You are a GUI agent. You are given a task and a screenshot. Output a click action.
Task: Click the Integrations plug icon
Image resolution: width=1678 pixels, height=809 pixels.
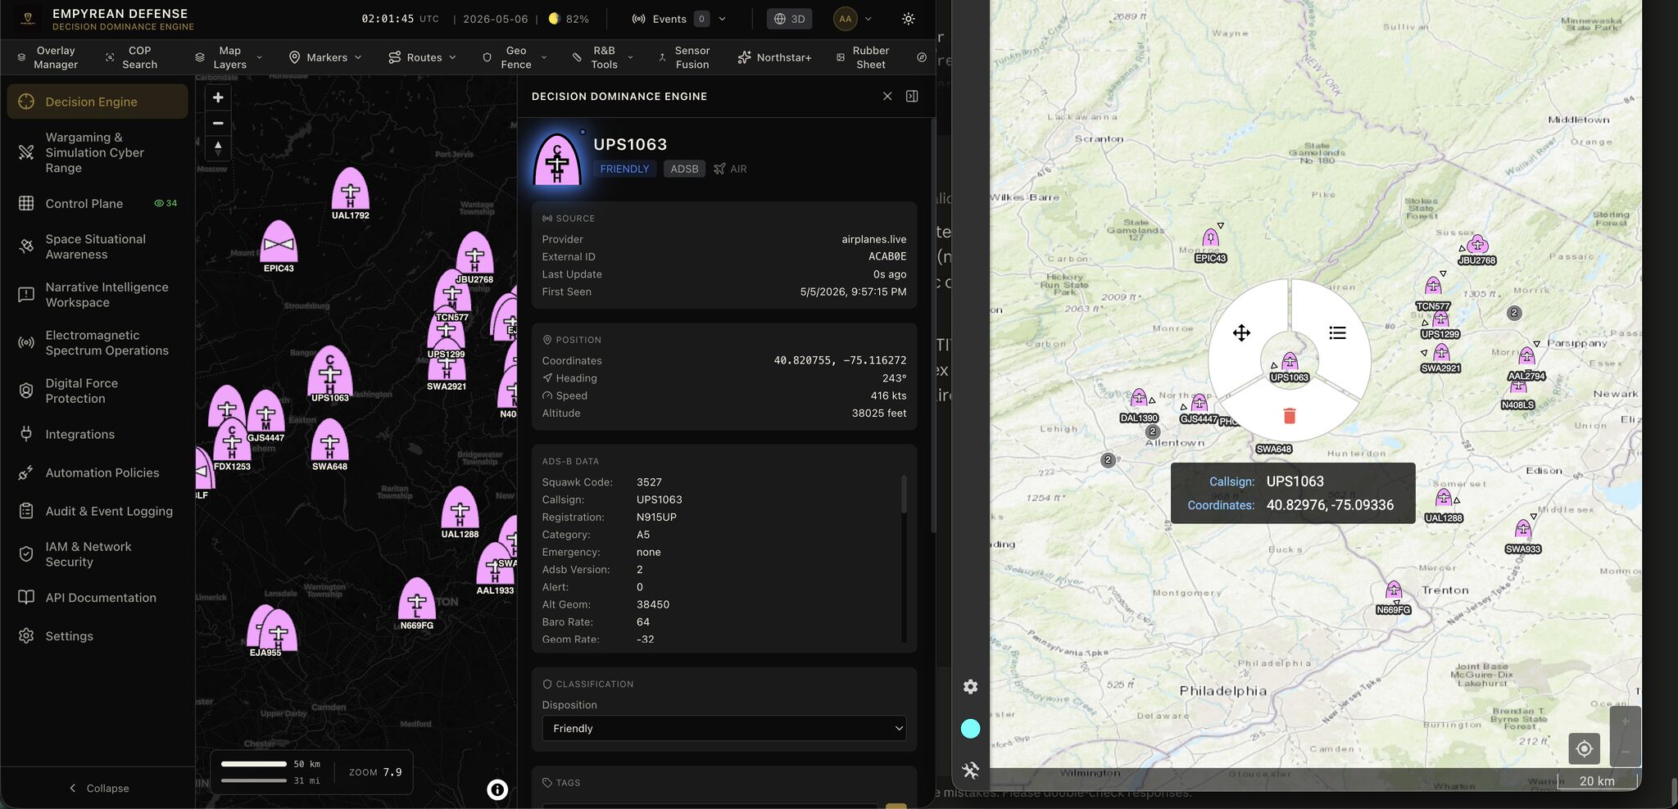coord(26,434)
